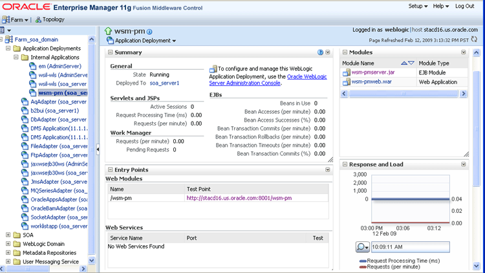Select MQSeriesAdapter application in tree
Screen dimensions: 485x273
59,191
